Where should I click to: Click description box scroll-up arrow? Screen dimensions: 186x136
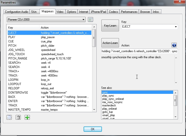(176, 58)
